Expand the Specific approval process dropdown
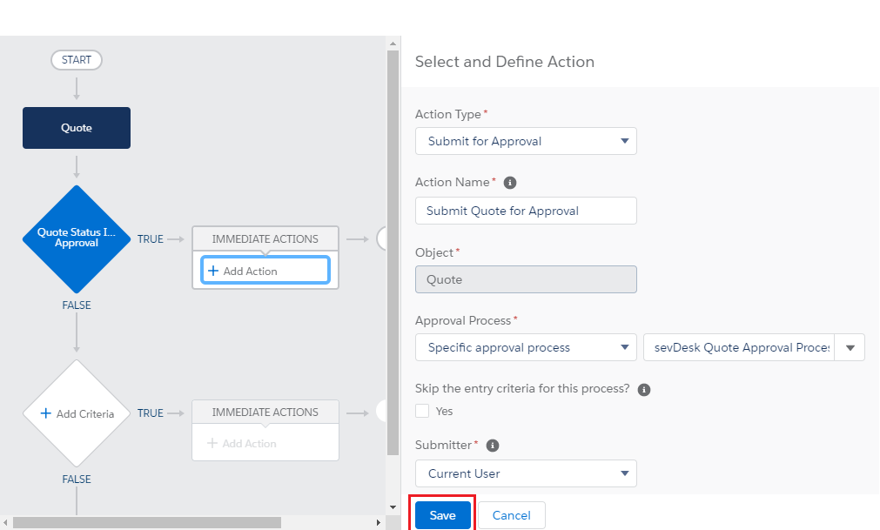This screenshot has height=530, width=880. point(526,347)
